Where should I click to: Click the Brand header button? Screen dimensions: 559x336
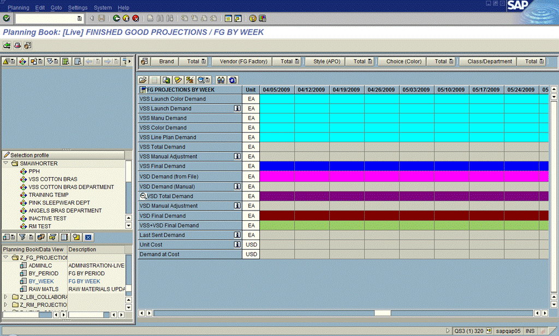point(164,61)
